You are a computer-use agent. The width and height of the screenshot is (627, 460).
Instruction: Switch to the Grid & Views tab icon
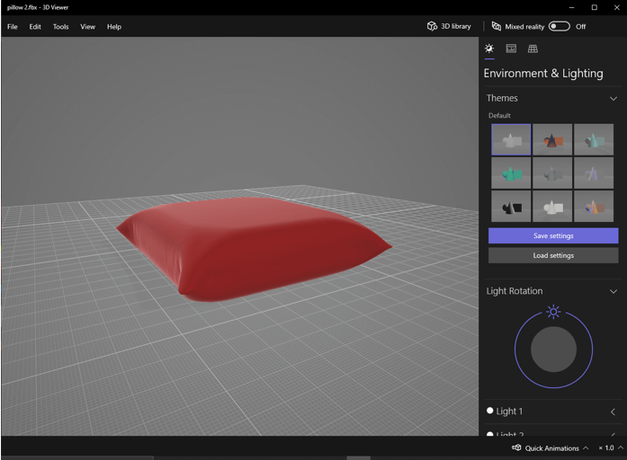click(x=533, y=49)
